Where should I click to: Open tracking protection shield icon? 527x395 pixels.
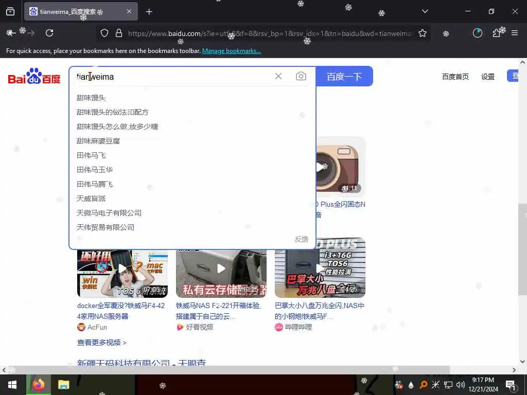(x=104, y=33)
